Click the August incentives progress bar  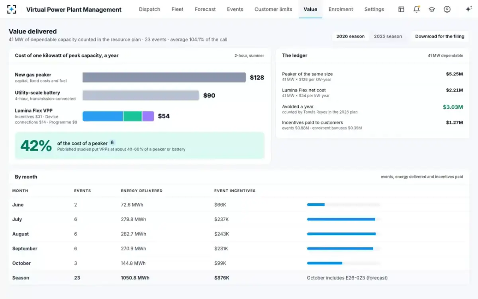[343, 234]
